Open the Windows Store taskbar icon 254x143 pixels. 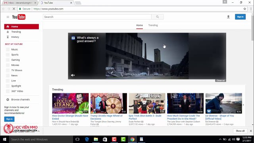click(x=105, y=139)
